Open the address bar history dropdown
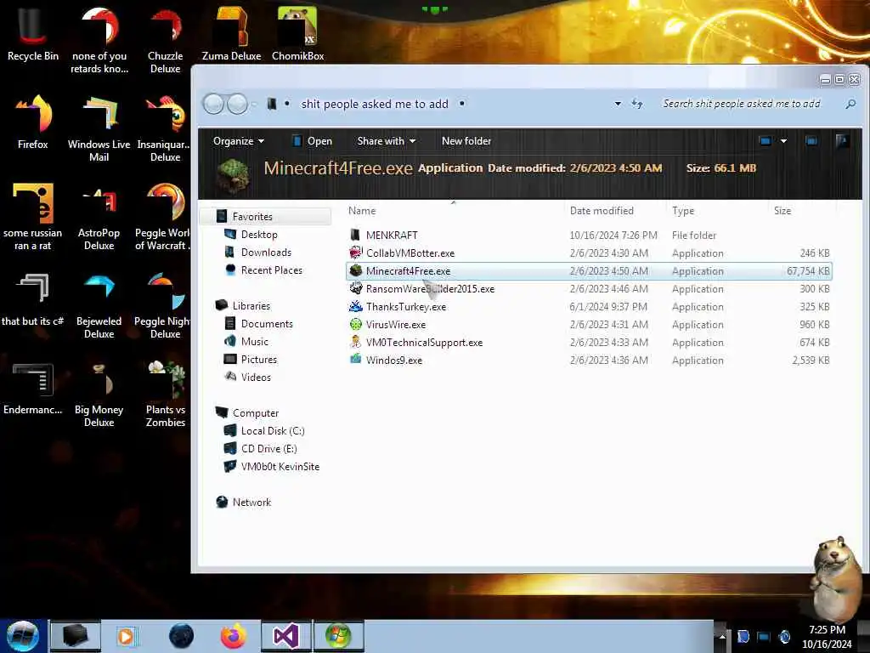Image resolution: width=870 pixels, height=653 pixels. (618, 104)
